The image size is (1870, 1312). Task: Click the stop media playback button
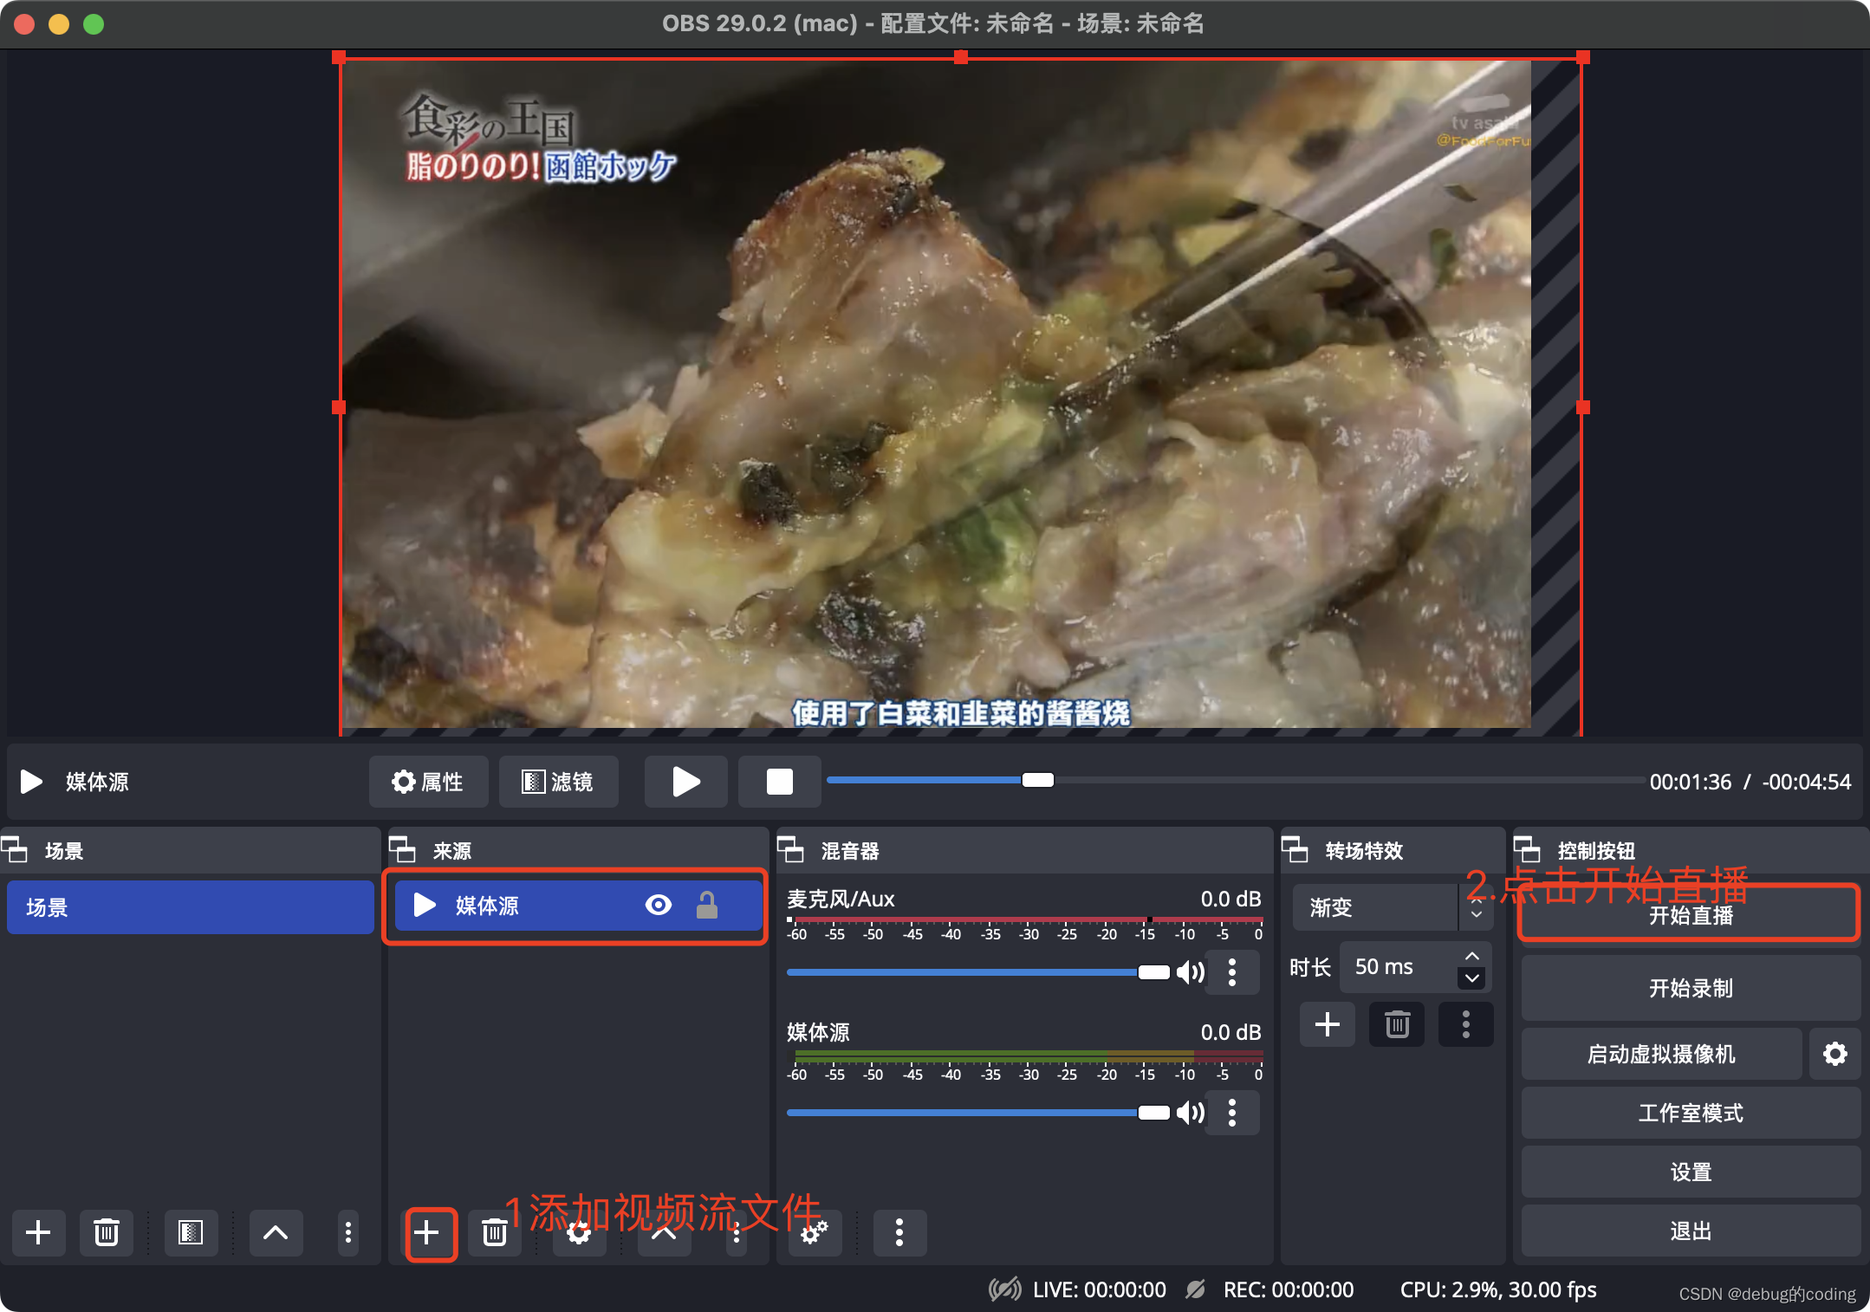[779, 782]
